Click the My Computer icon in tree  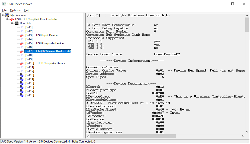tap(7, 15)
